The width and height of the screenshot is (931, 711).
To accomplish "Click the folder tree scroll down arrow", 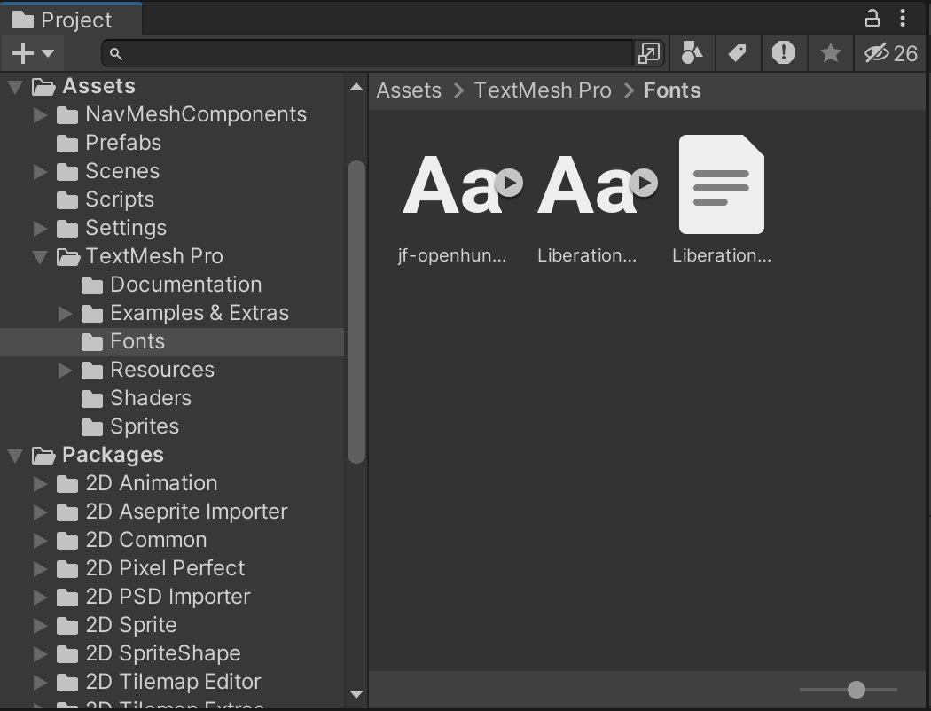I will pyautogui.click(x=356, y=694).
